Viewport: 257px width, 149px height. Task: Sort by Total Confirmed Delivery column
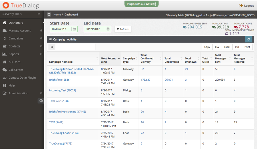[151, 59]
